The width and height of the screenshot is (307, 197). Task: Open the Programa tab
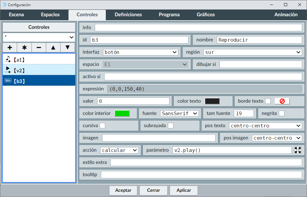[x=169, y=15]
